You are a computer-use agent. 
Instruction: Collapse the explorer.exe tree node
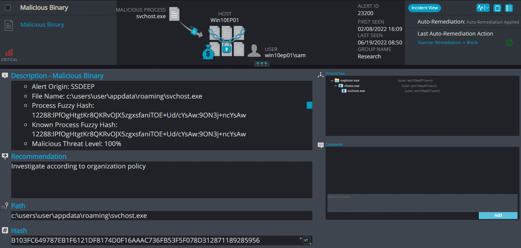click(332, 80)
